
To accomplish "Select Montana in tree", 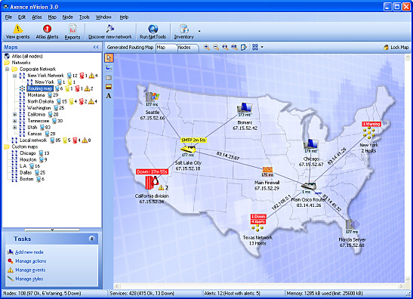I will [x=36, y=95].
